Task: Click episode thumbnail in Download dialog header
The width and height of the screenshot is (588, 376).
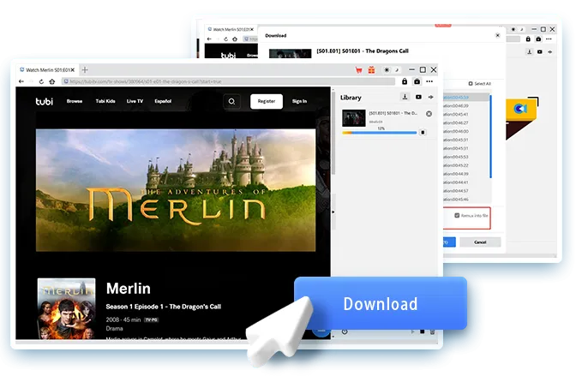Action: pyautogui.click(x=290, y=54)
